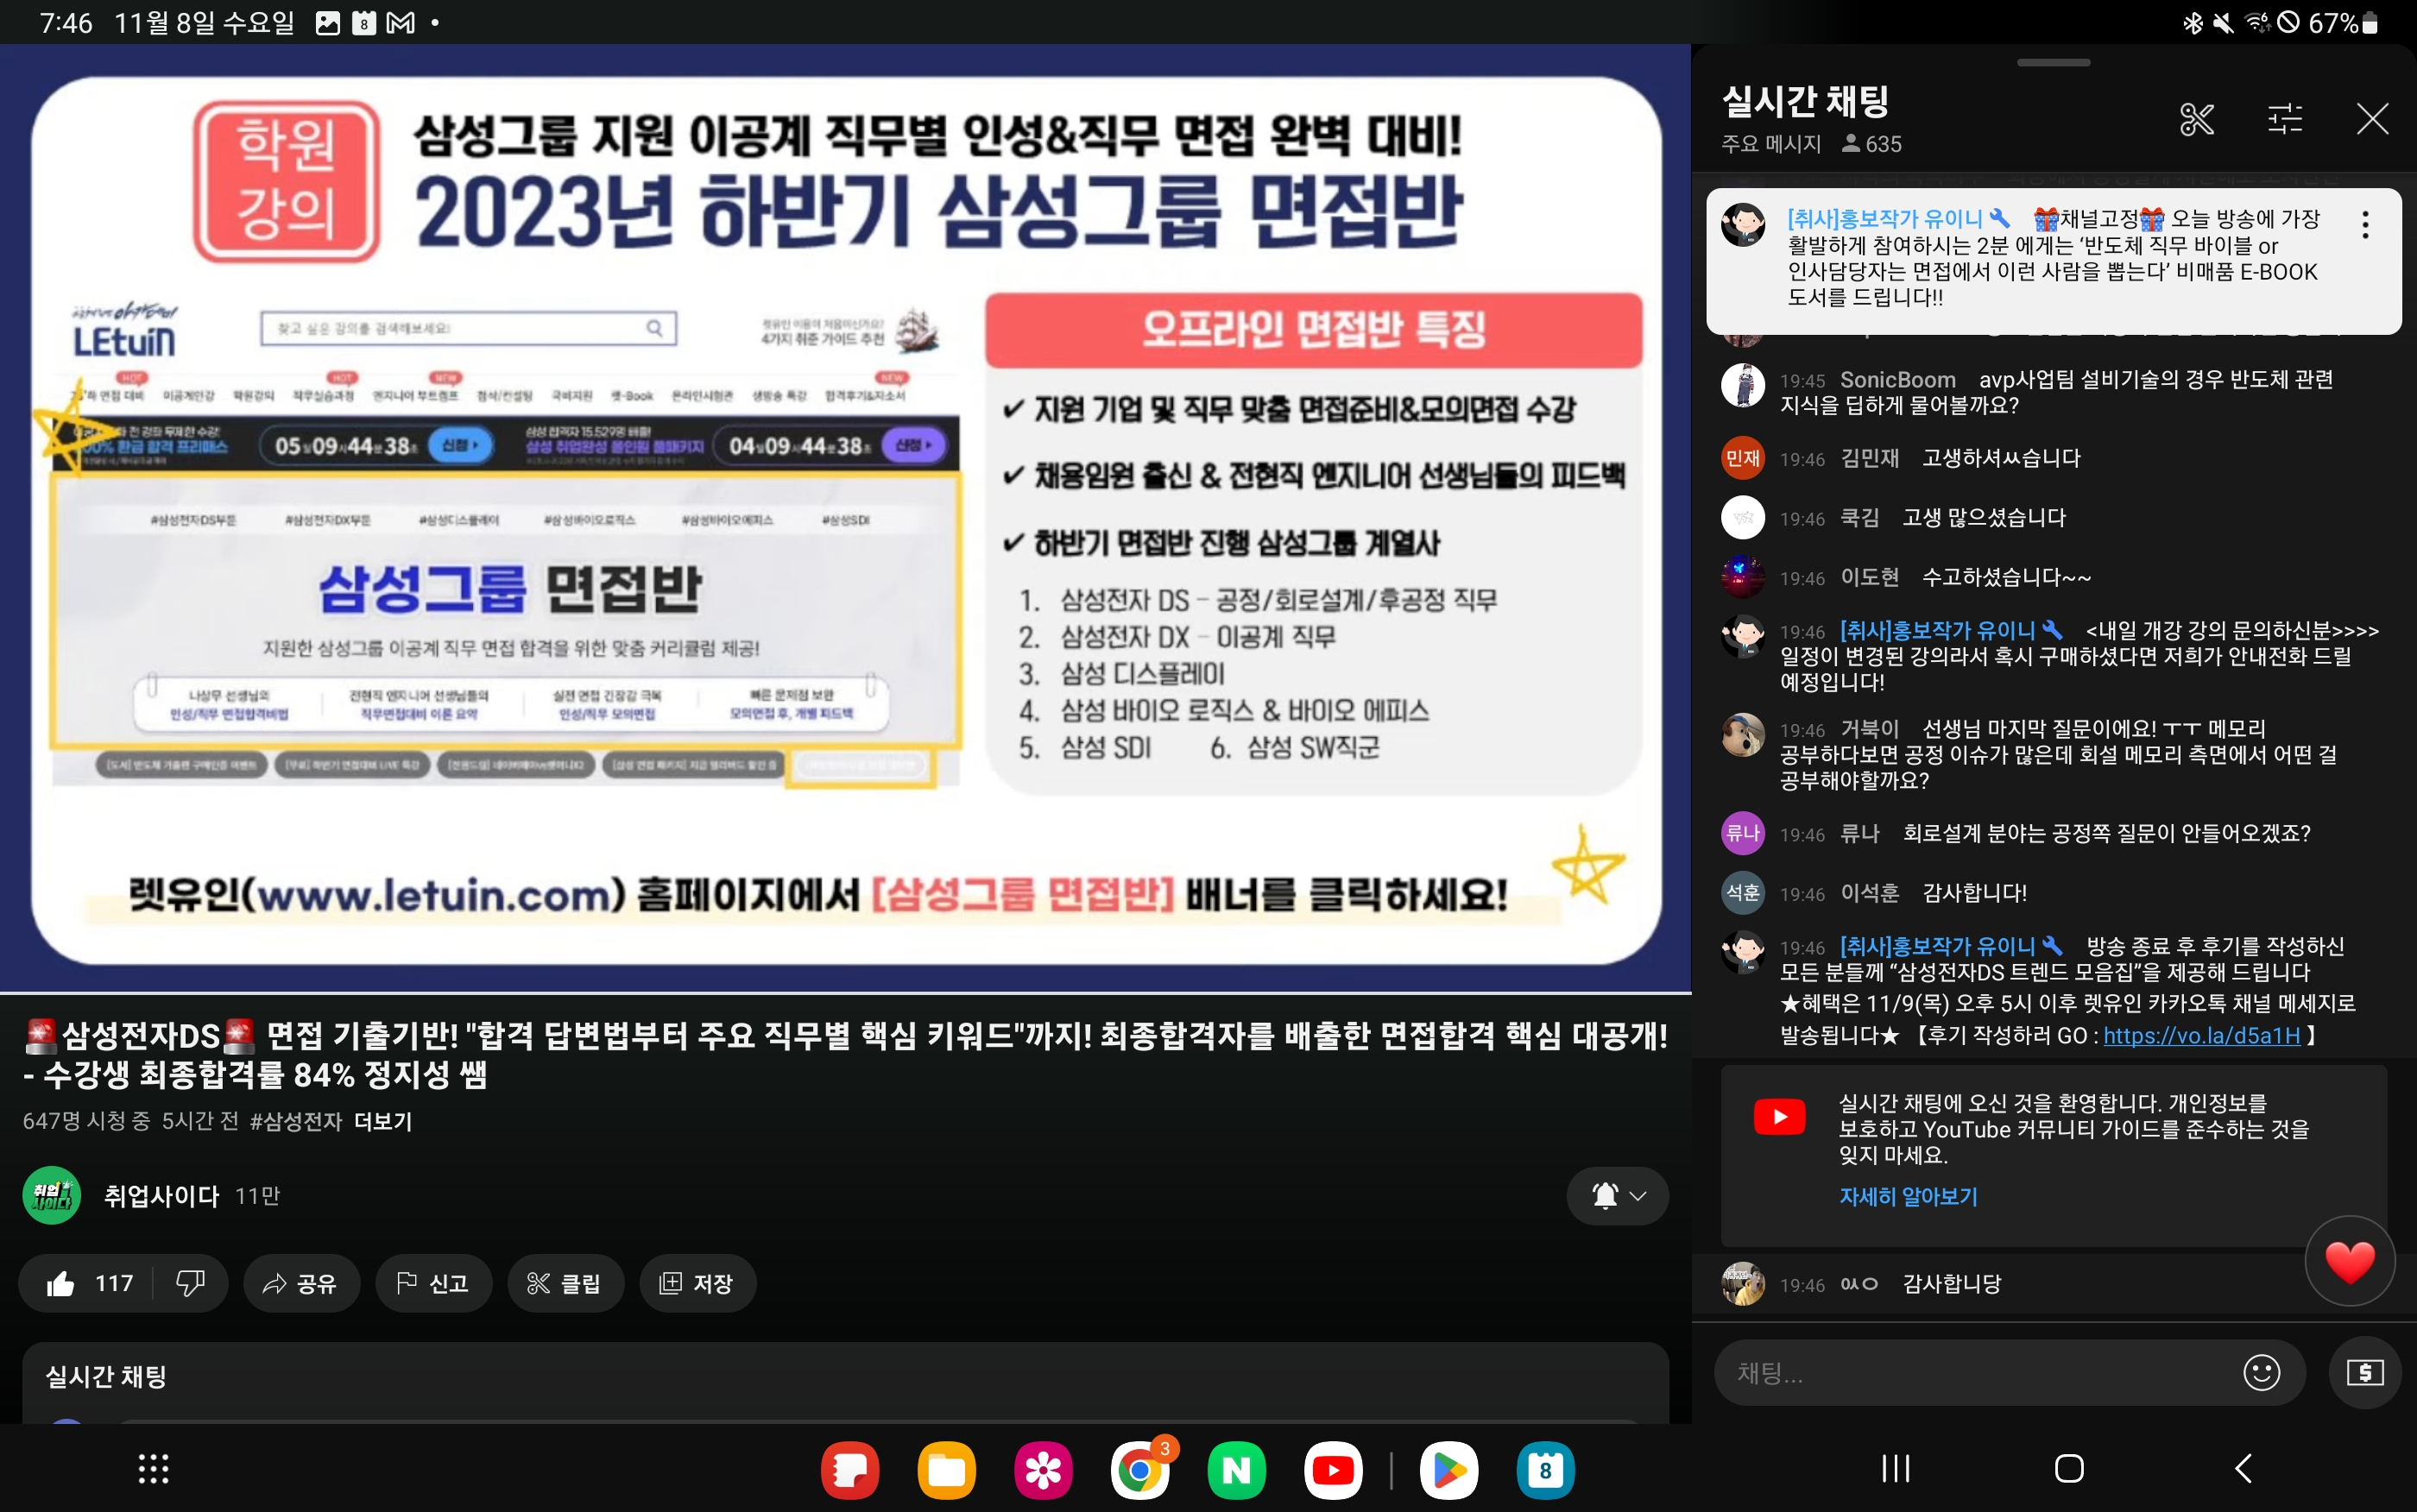Open the vo.la/d5a1H review link

tap(2201, 1036)
